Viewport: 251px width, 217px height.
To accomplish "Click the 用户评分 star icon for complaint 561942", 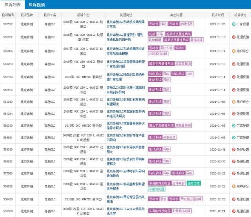I will (x=234, y=102).
